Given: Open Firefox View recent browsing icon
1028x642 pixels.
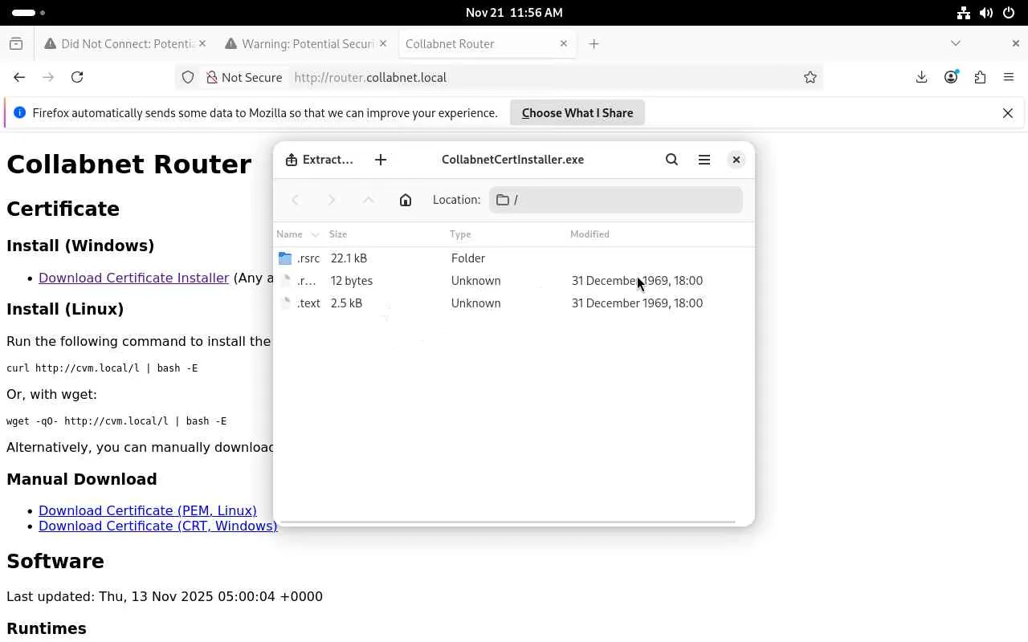Looking at the screenshot, I should (x=16, y=44).
